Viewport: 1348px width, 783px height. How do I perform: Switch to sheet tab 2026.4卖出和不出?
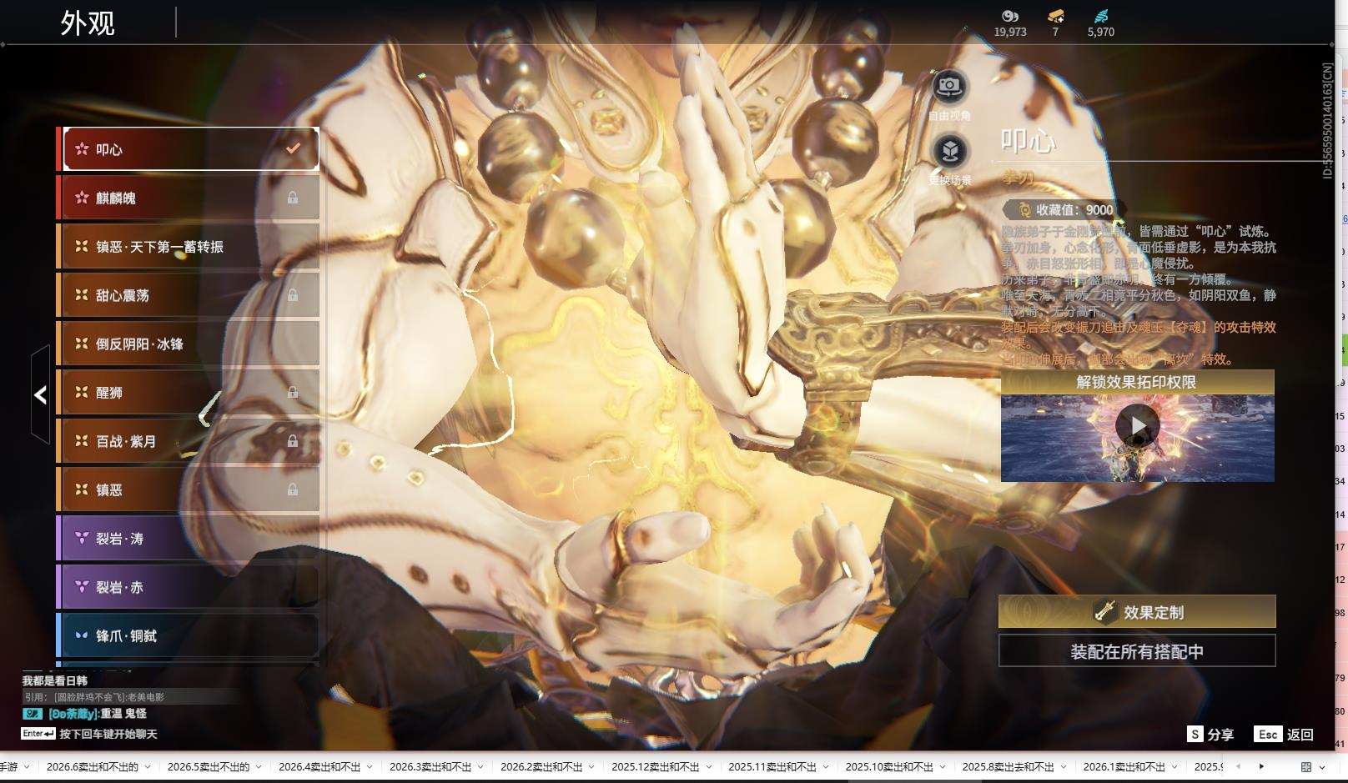[x=319, y=766]
